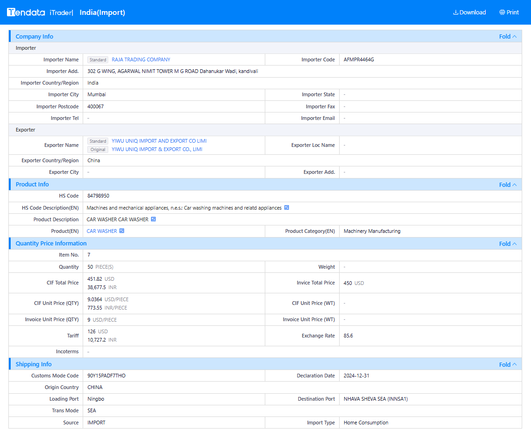Click the Print icon in header

[x=502, y=13]
